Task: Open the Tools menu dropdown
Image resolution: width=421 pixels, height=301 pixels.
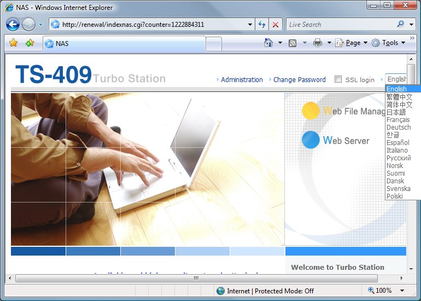Action: (388, 43)
